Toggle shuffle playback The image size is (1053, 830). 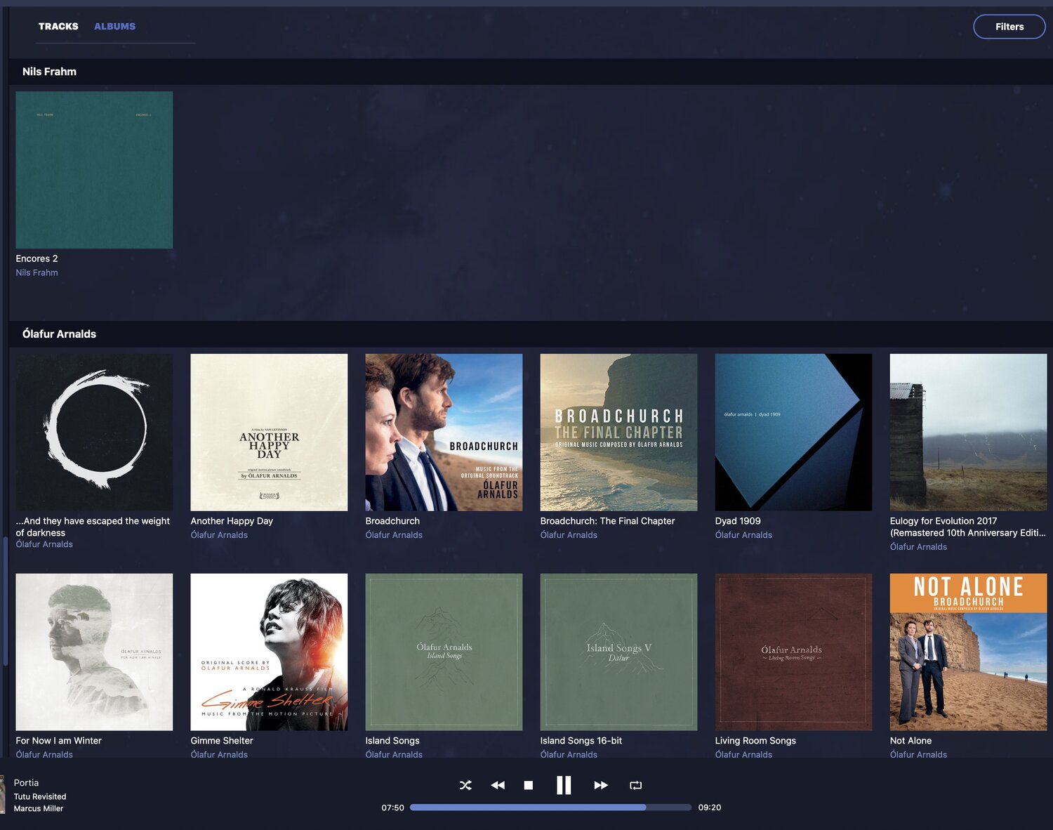click(x=465, y=785)
